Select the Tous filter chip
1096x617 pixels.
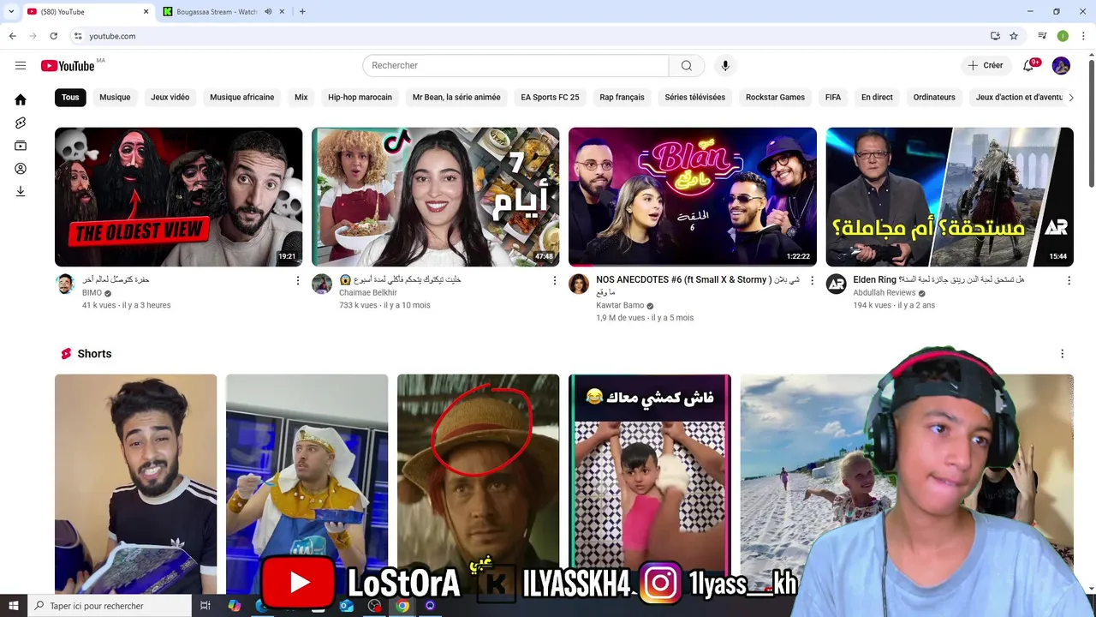[x=70, y=97]
